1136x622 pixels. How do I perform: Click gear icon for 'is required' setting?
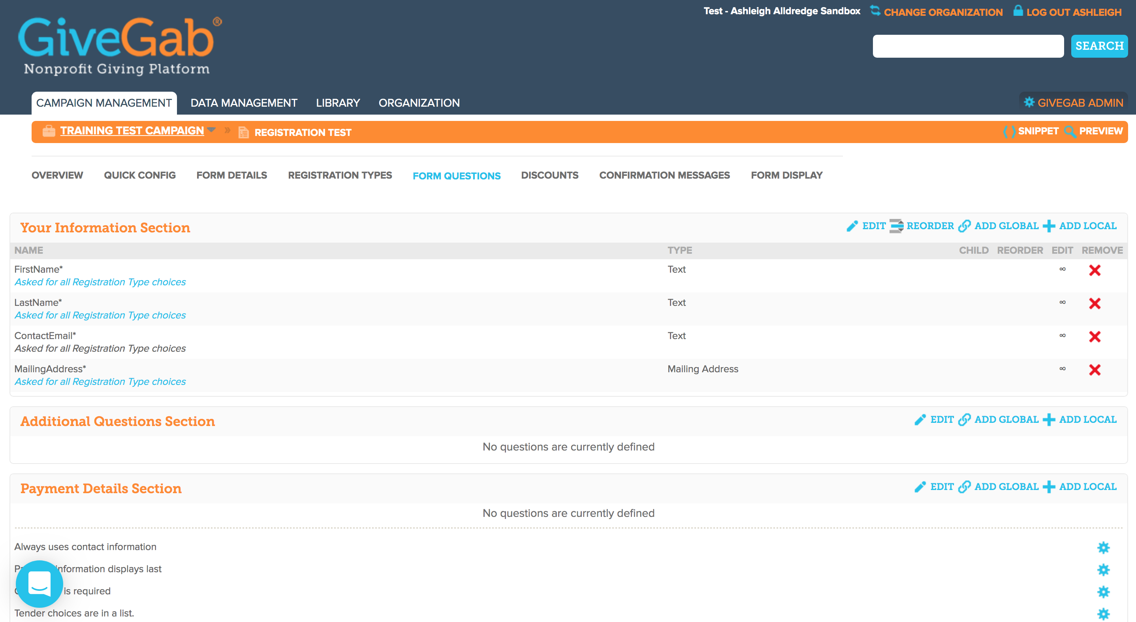point(1103,592)
